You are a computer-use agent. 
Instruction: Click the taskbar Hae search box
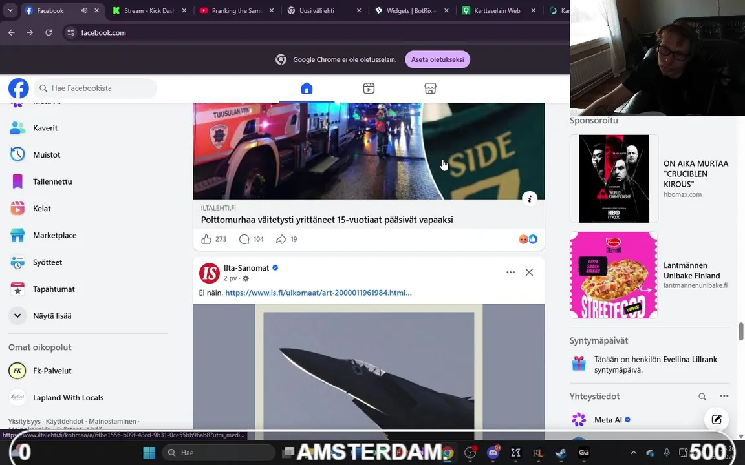(x=219, y=453)
